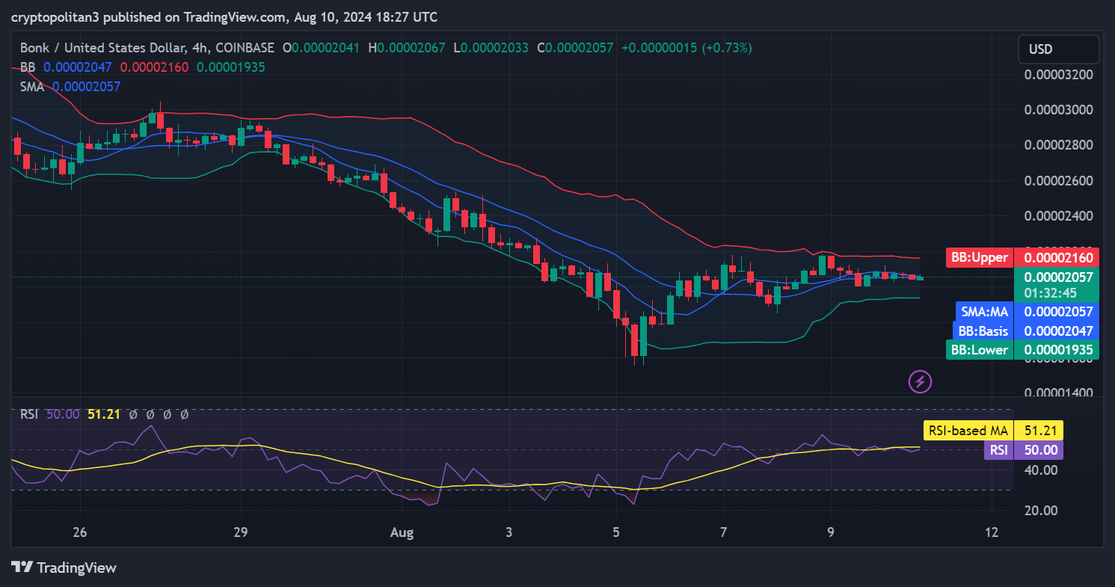Screen dimensions: 1115x587
Task: Click the 20.00 RSI axis label
Action: (x=1041, y=511)
